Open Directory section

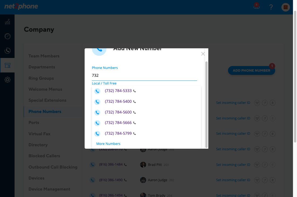[38, 145]
